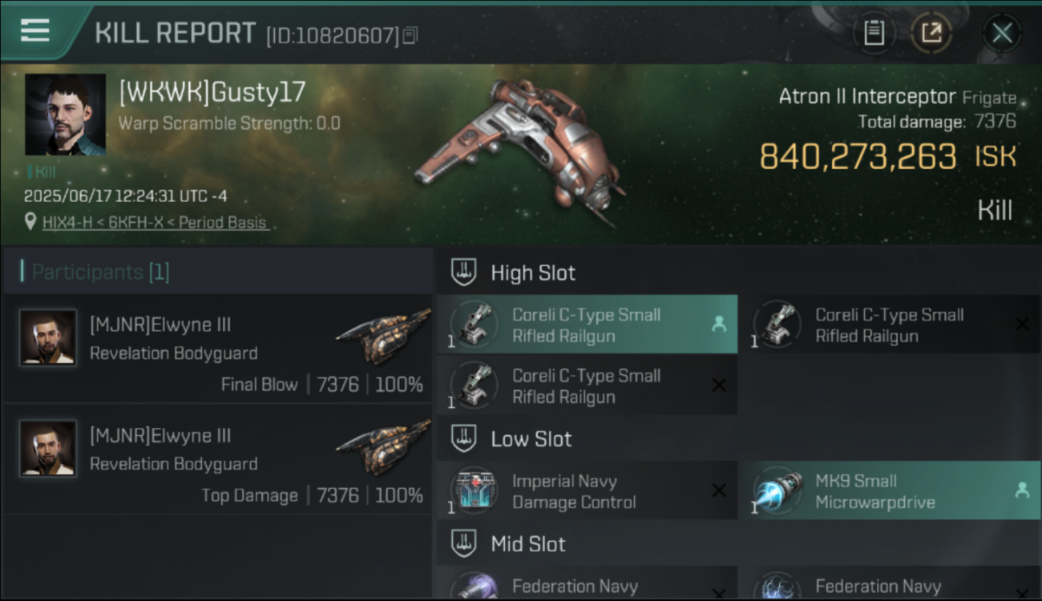Click the share export icon
This screenshot has height=601, width=1042.
pos(931,33)
